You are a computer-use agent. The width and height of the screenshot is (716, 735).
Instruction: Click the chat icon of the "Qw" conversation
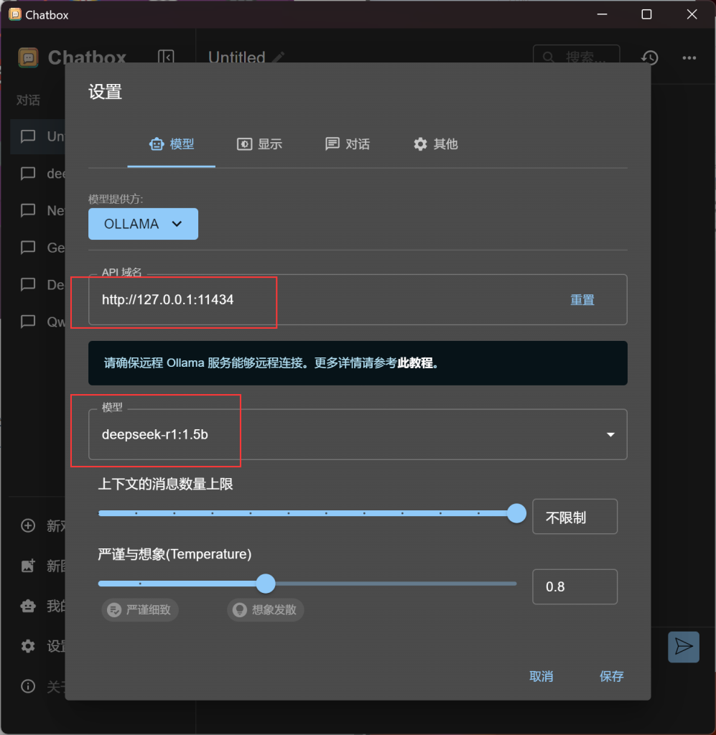(28, 322)
